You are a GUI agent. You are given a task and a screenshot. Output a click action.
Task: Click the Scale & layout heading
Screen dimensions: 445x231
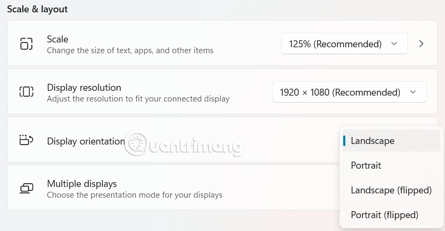[x=37, y=9]
